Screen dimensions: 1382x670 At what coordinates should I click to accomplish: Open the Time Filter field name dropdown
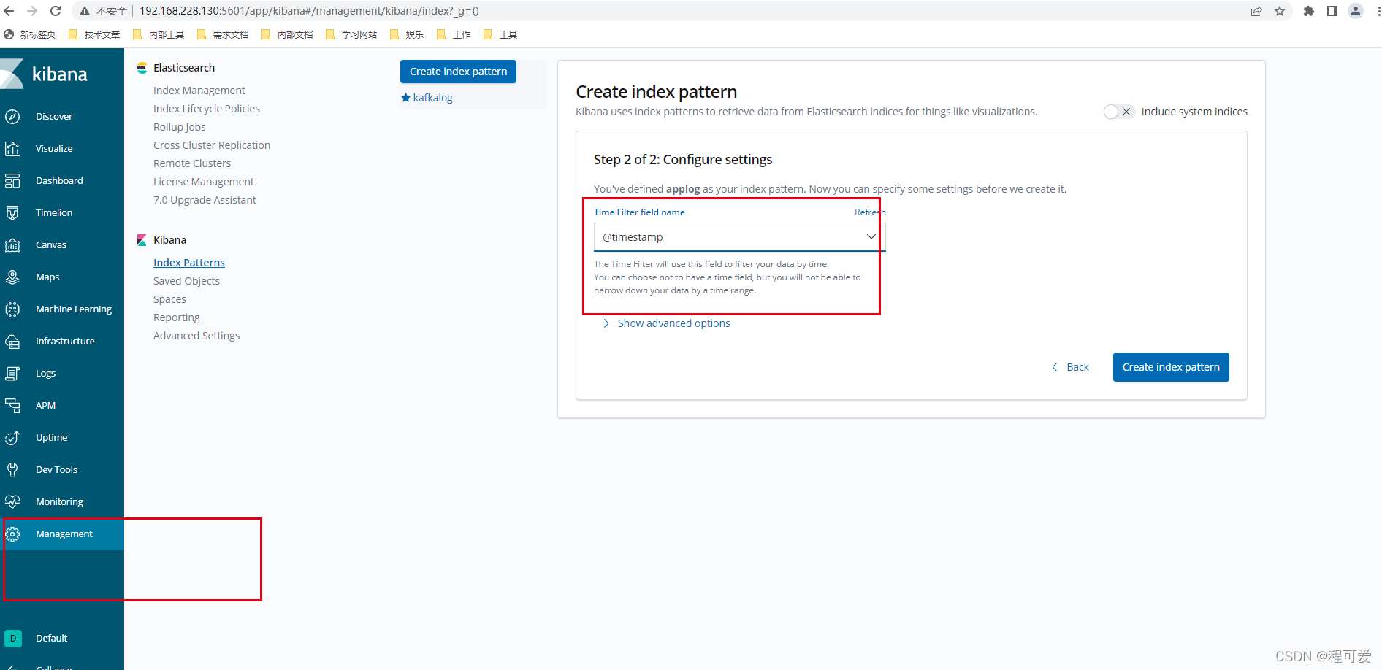(739, 237)
